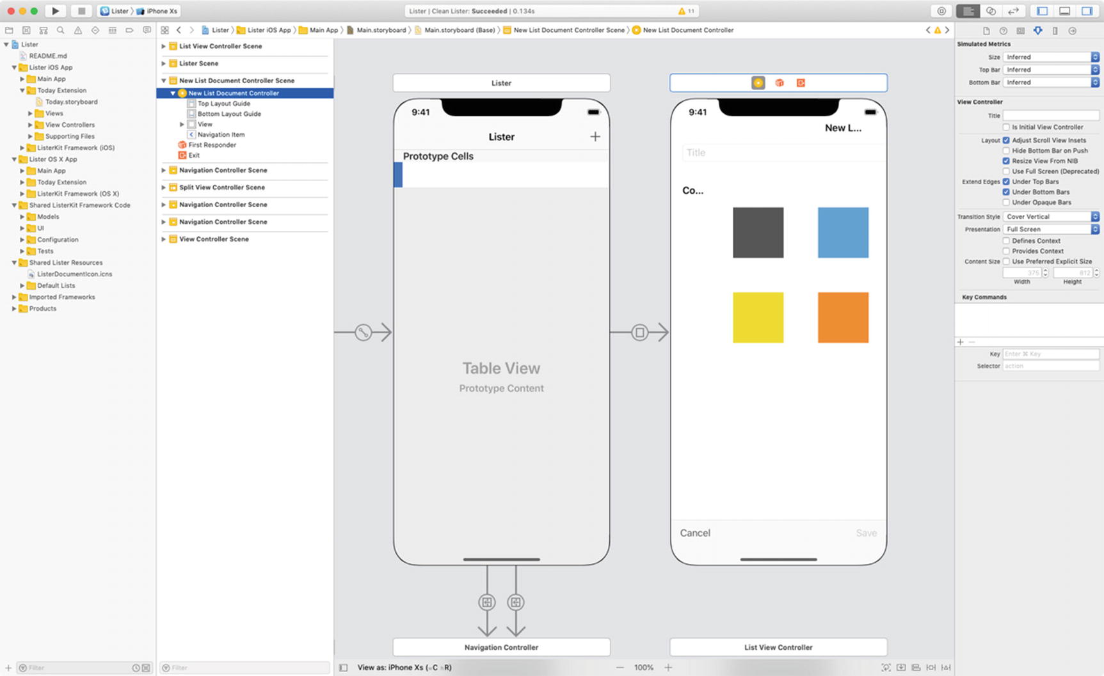The image size is (1104, 676).
Task: Uncheck Resize View From NIB
Action: point(1006,161)
